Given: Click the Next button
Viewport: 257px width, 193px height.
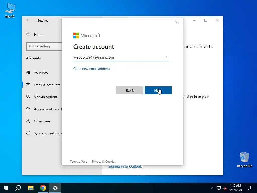Looking at the screenshot, I should pyautogui.click(x=158, y=90).
